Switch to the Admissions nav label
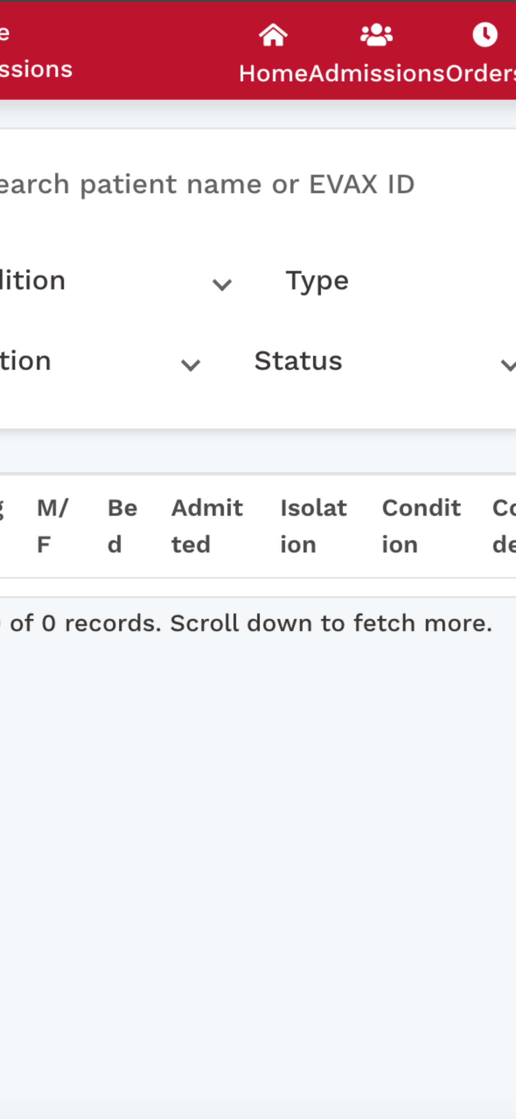Viewport: 516px width, 1119px height. [x=377, y=73]
